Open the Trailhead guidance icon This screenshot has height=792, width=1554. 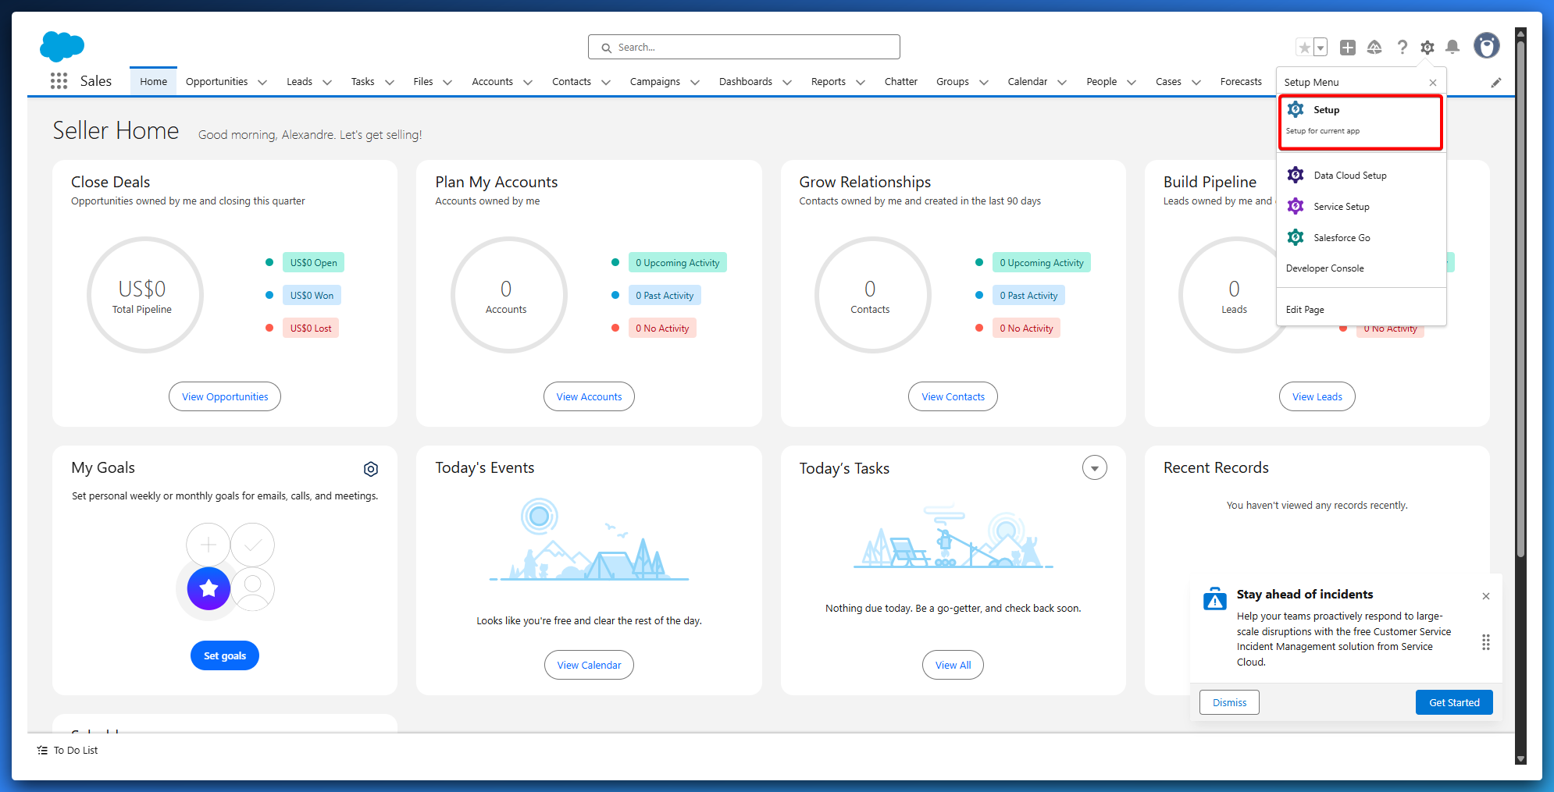1374,48
